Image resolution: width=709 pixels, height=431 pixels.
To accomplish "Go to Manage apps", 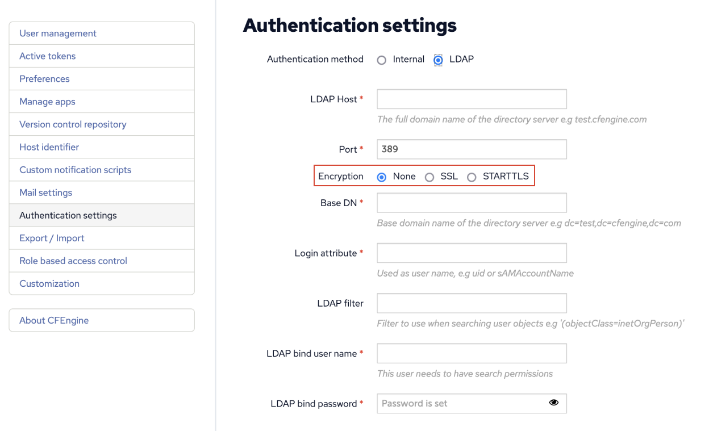I will point(47,101).
